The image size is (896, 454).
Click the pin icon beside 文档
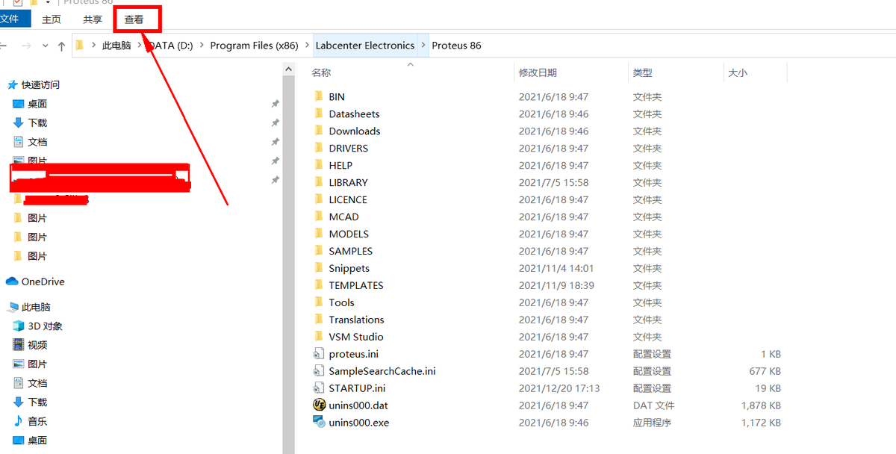pos(275,142)
